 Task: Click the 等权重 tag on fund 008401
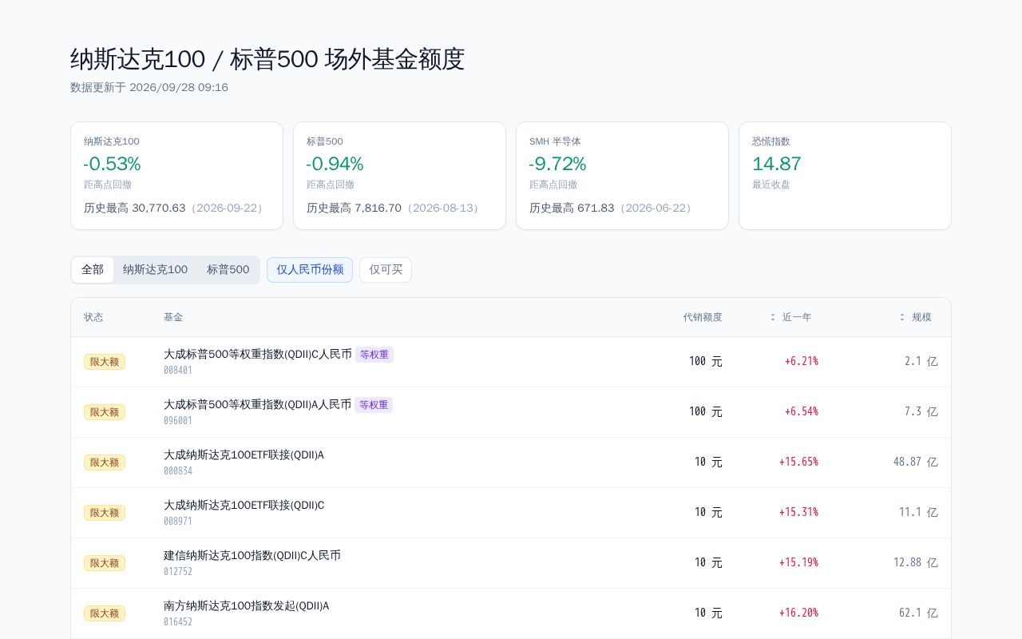(374, 355)
